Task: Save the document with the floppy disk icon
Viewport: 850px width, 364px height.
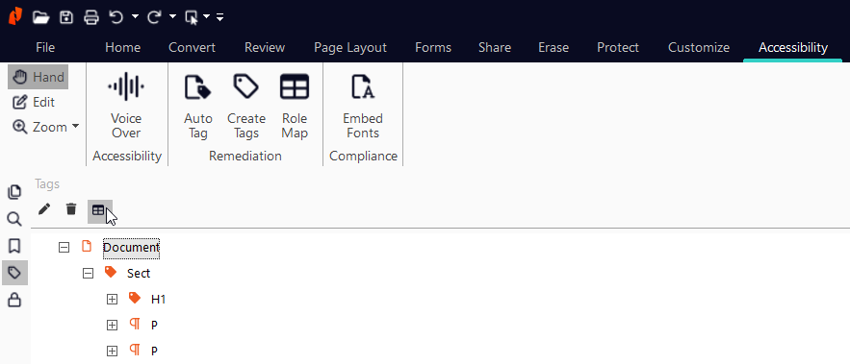Action: point(66,17)
